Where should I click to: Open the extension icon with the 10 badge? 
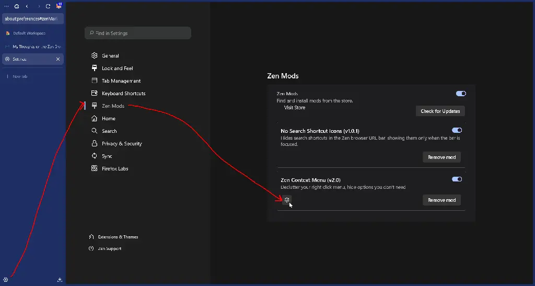pyautogui.click(x=59, y=5)
